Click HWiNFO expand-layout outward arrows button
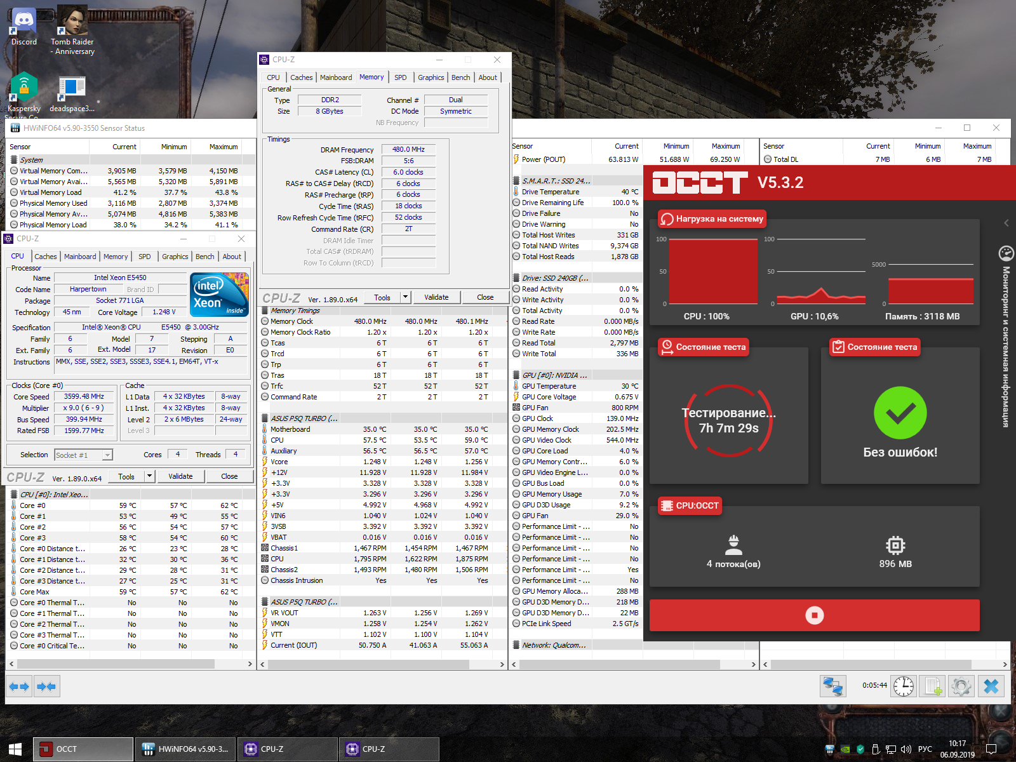 click(19, 686)
